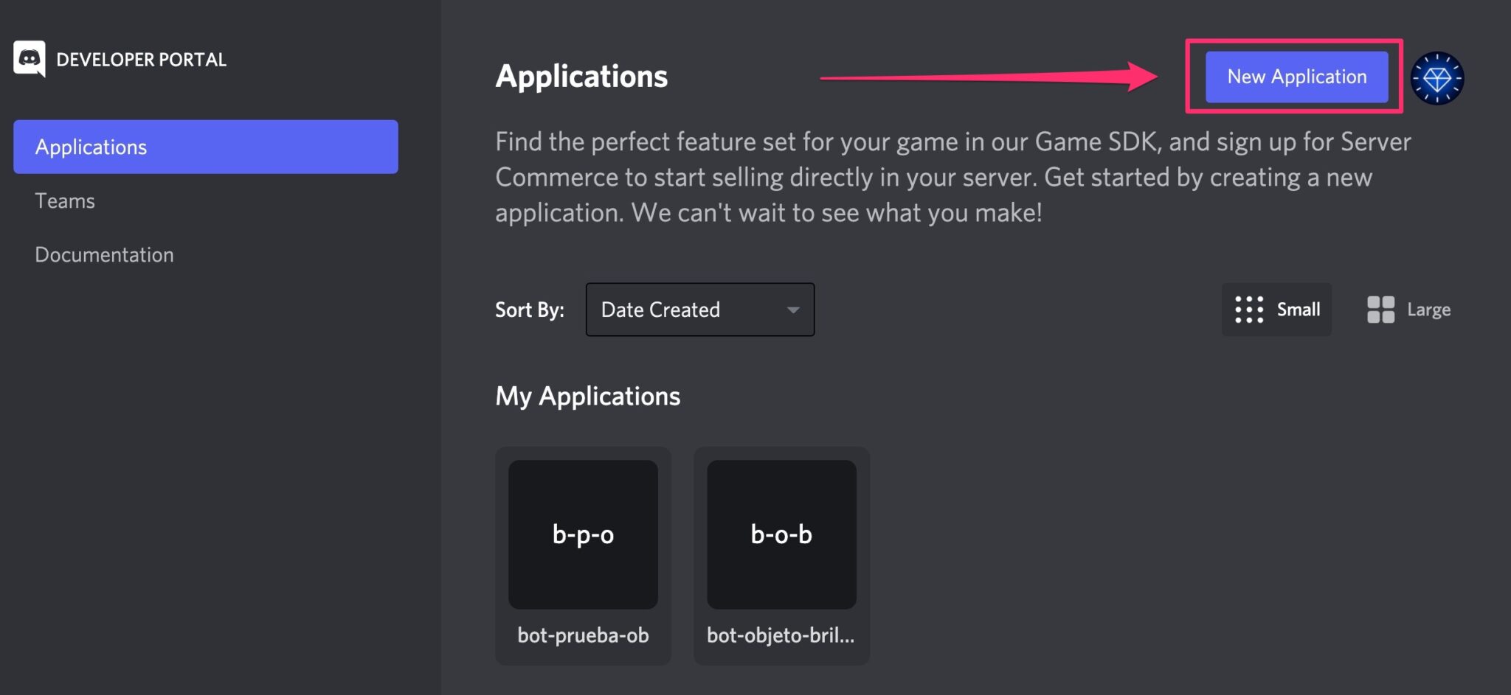Click the small grid dots icon
Screen dimensions: 1511x695
tap(1249, 310)
